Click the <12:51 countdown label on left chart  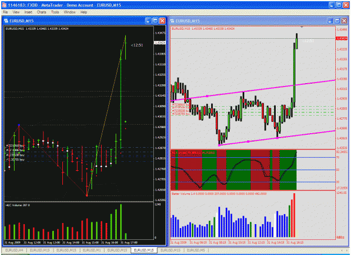(x=137, y=45)
